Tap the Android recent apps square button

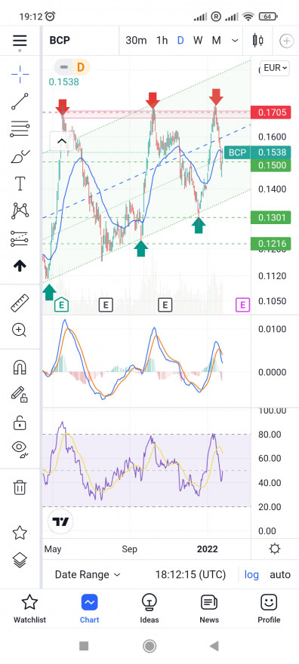coord(84,646)
